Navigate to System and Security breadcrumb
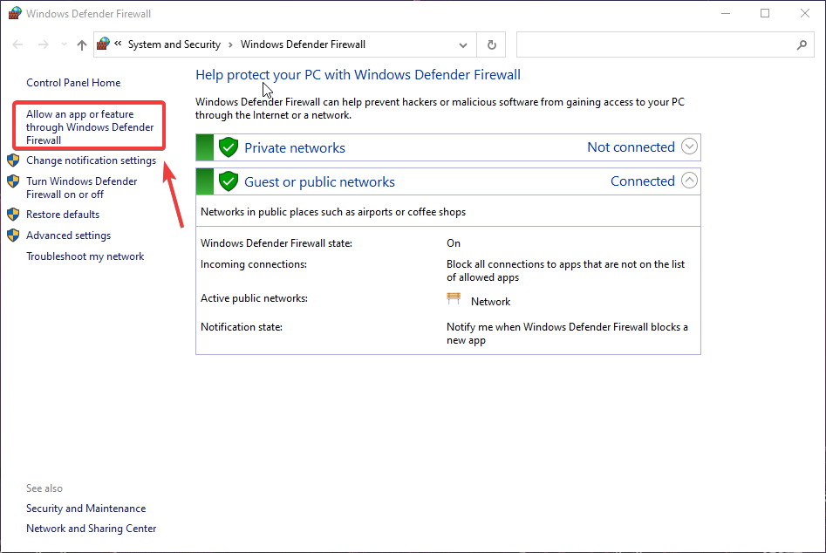The width and height of the screenshot is (826, 553). (174, 44)
